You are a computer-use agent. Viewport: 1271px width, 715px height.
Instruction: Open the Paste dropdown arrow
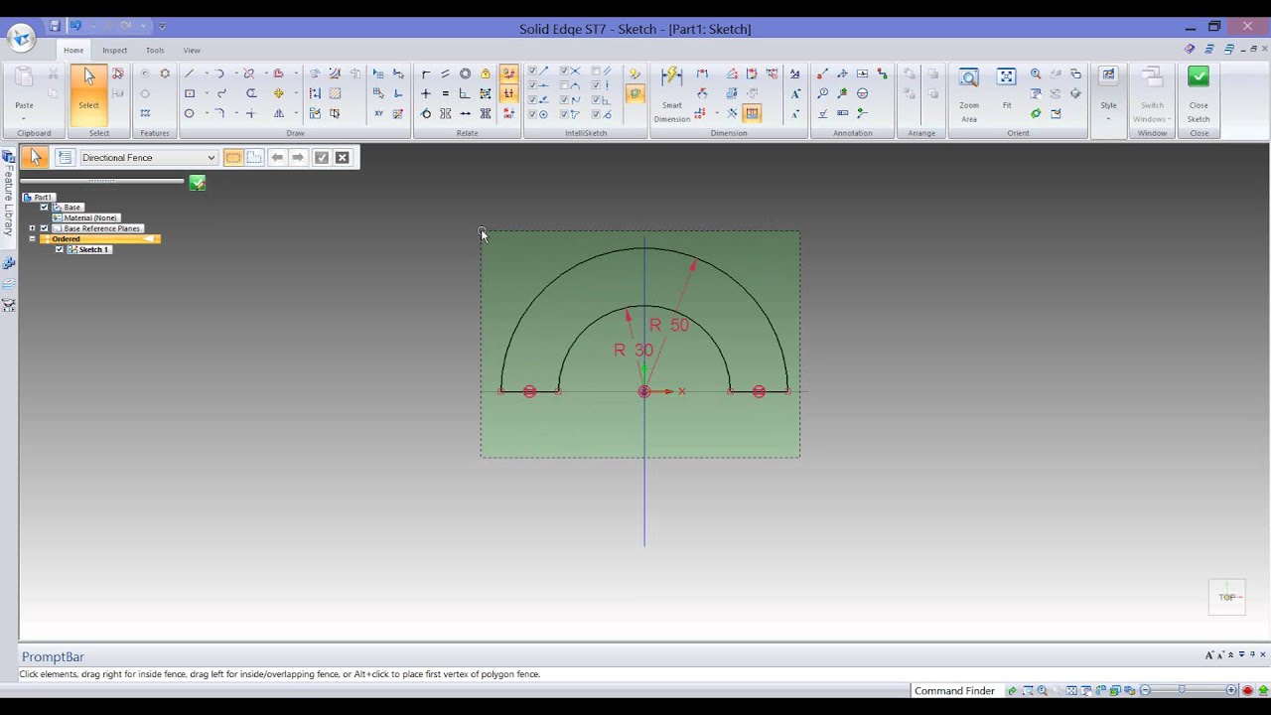(24, 118)
